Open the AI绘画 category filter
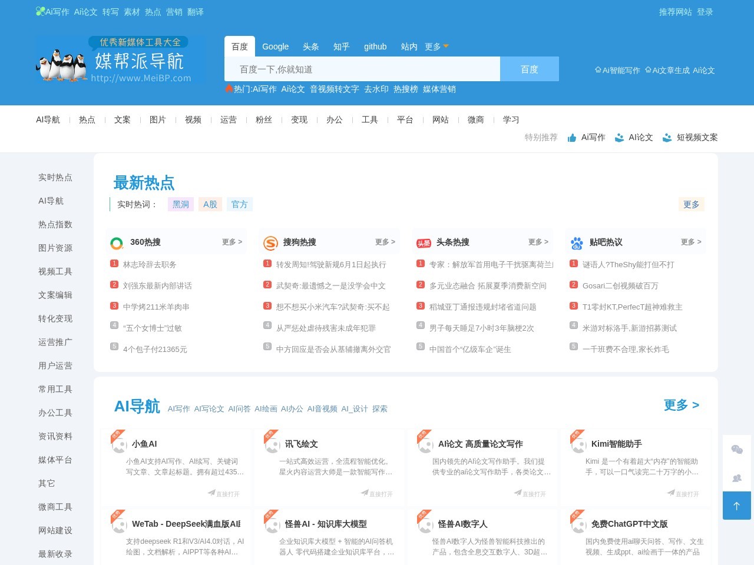The width and height of the screenshot is (754, 565). point(266,408)
